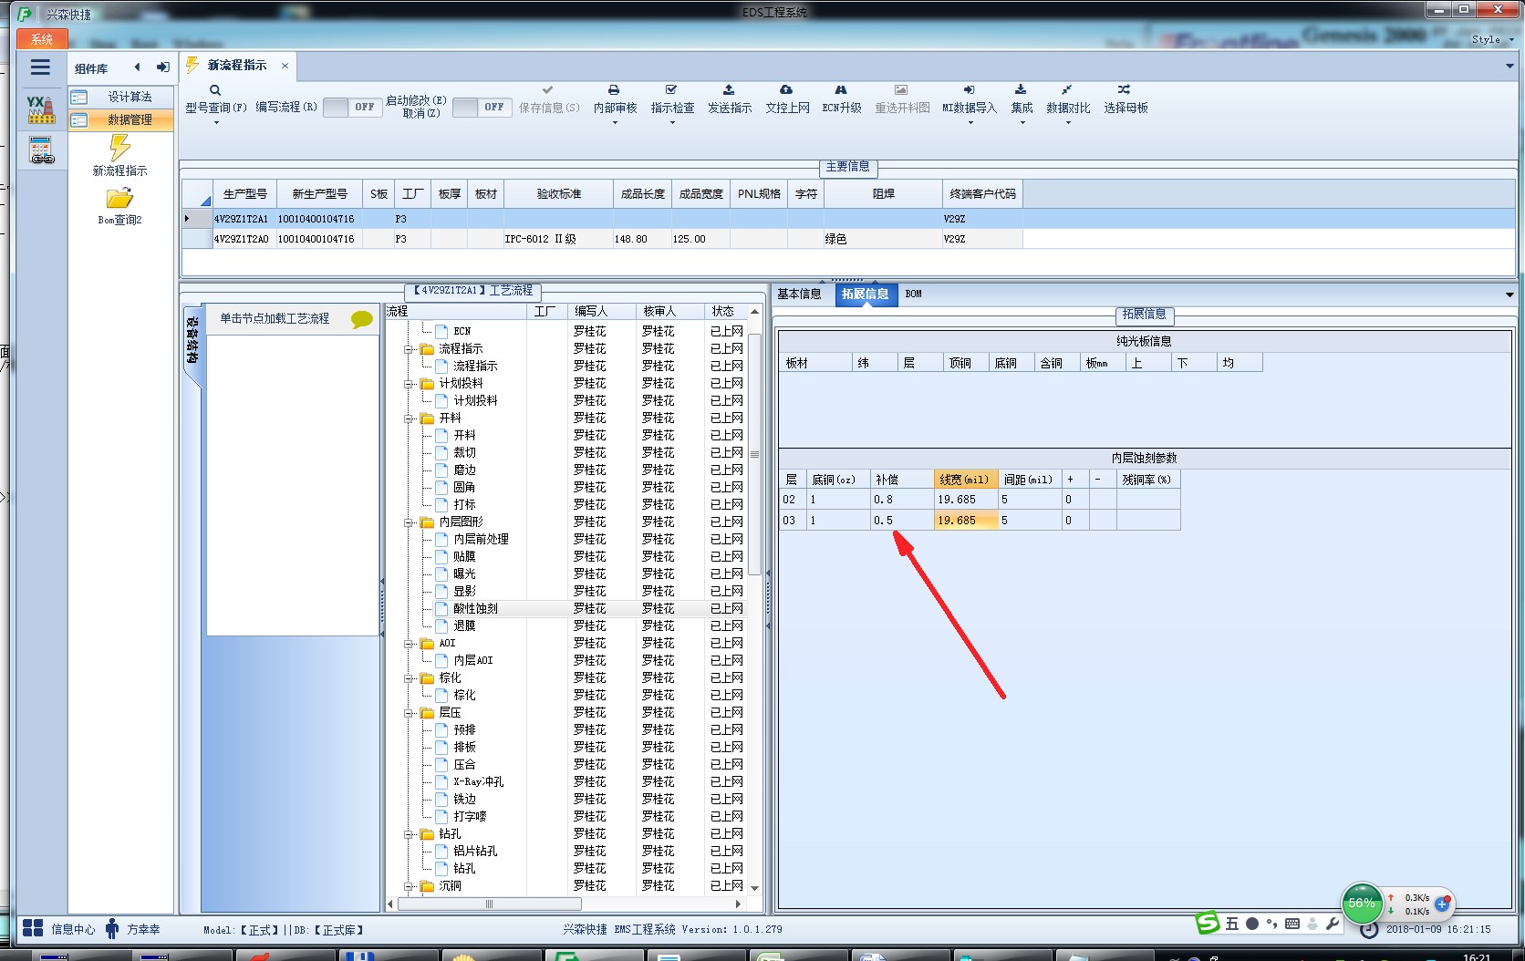
Task: Switch to 拓展信息 tab
Action: [x=865, y=294]
